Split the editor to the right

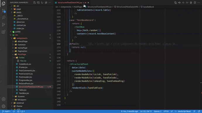click(195, 3)
